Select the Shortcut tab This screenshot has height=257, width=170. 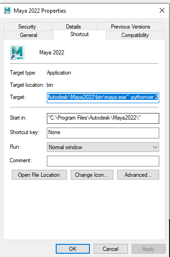(80, 34)
